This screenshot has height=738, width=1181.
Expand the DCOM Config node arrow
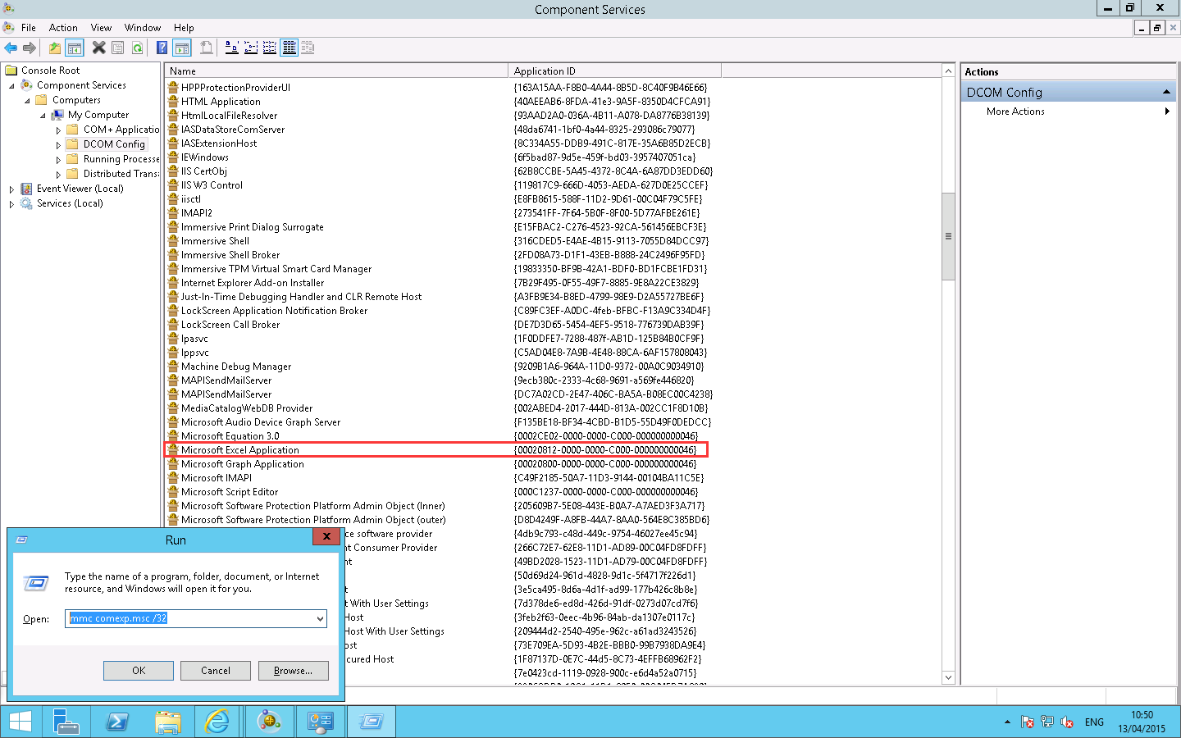pos(58,144)
